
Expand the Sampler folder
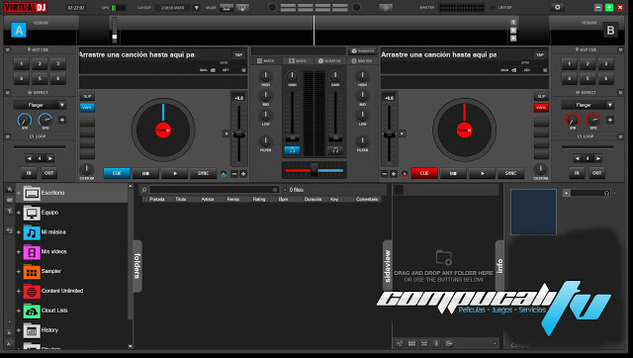tap(19, 272)
